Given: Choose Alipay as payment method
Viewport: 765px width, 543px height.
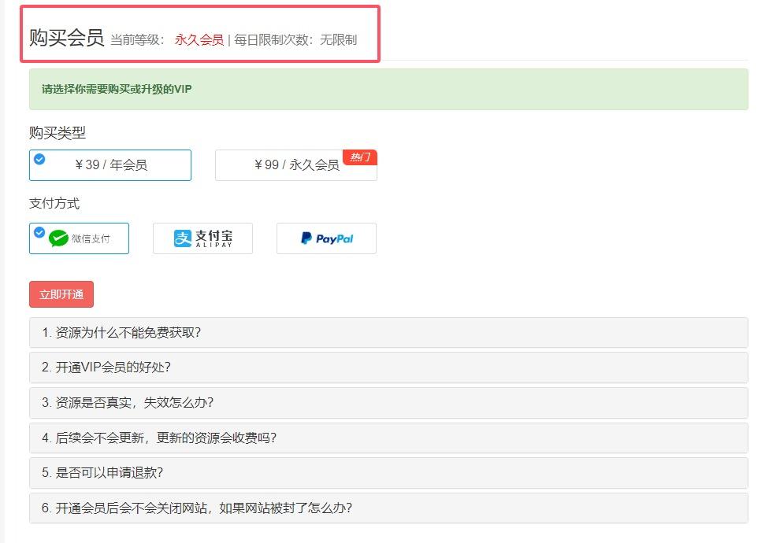Looking at the screenshot, I should click(203, 238).
